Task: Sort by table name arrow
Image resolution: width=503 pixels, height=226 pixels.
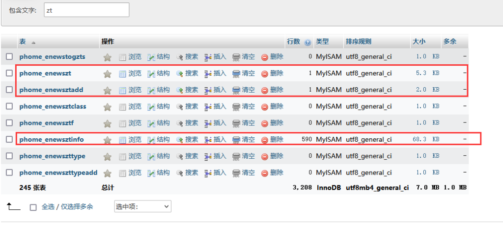Action: [33, 43]
